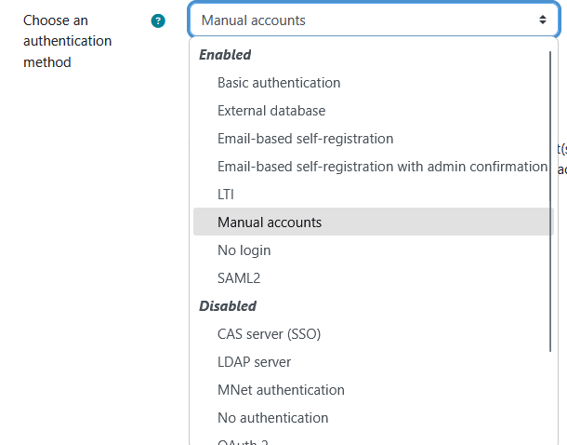Select CAS server (SSO) option

269,334
